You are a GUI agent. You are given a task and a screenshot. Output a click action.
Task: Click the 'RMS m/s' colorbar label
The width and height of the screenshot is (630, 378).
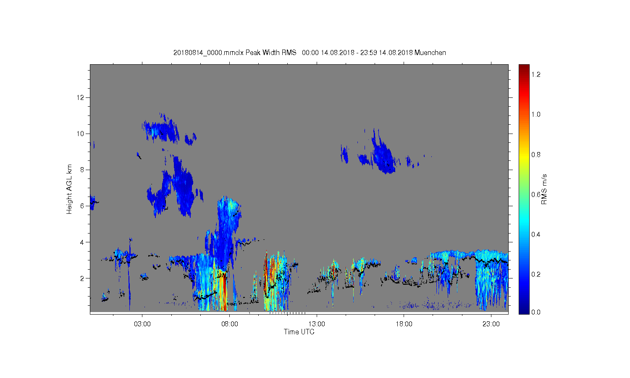click(x=544, y=189)
